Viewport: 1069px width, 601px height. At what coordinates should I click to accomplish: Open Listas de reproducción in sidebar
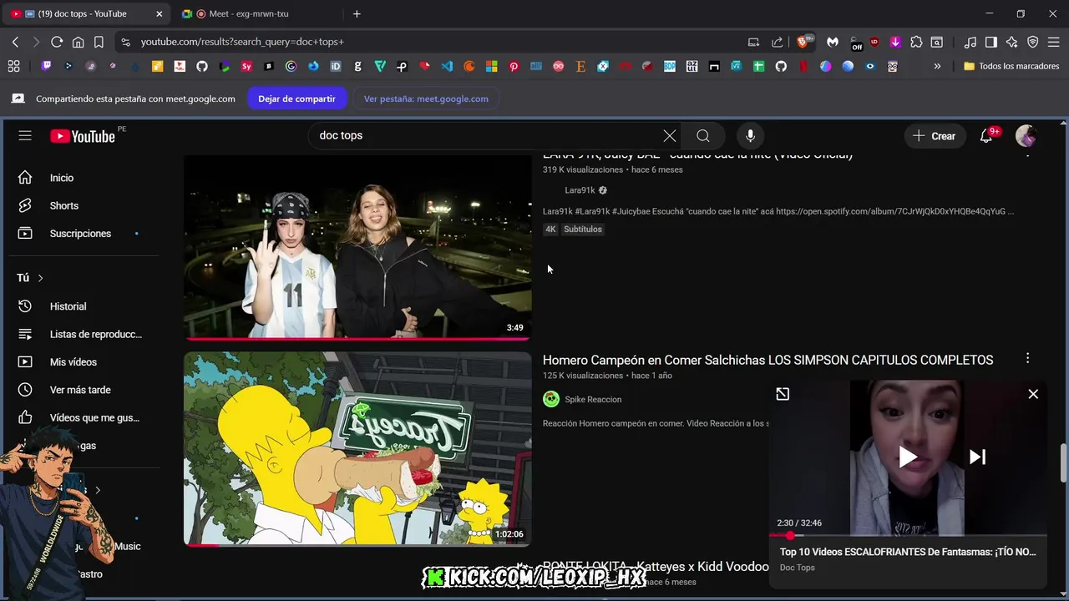(x=84, y=334)
